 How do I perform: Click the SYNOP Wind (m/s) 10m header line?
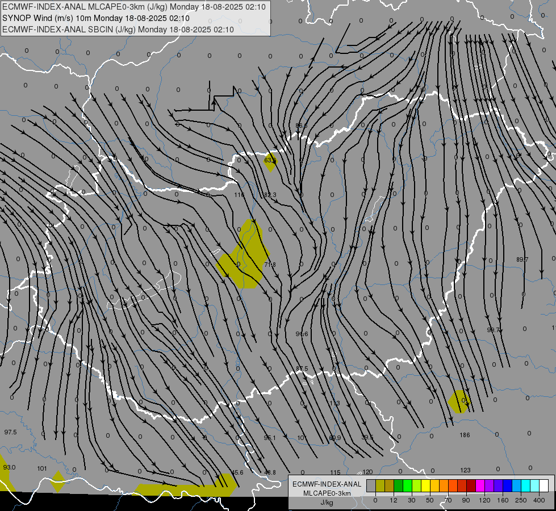[x=96, y=18]
